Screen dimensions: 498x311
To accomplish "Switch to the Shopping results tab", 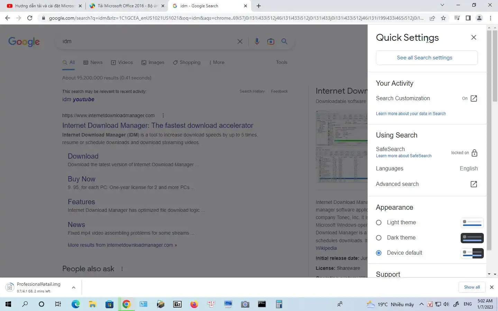I will point(187,63).
